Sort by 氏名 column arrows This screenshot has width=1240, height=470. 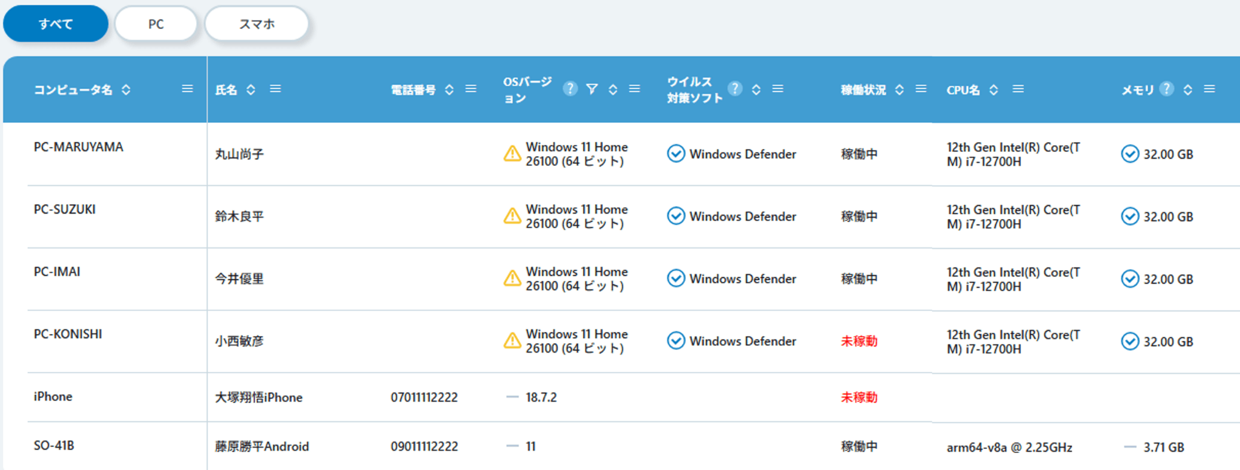click(x=251, y=90)
